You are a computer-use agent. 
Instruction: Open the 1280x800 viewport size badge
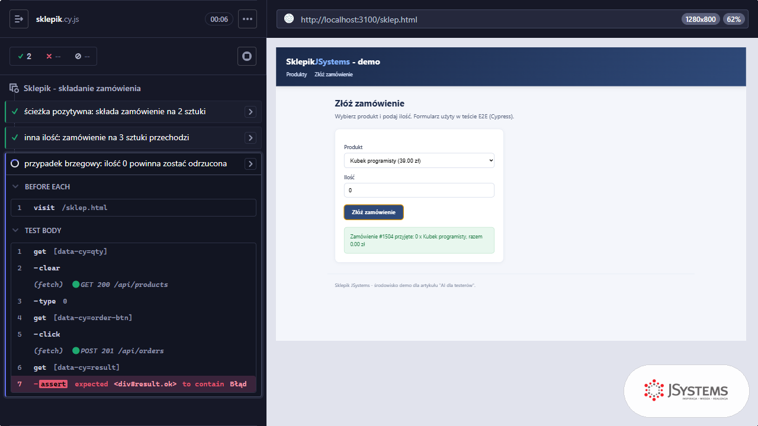tap(701, 19)
